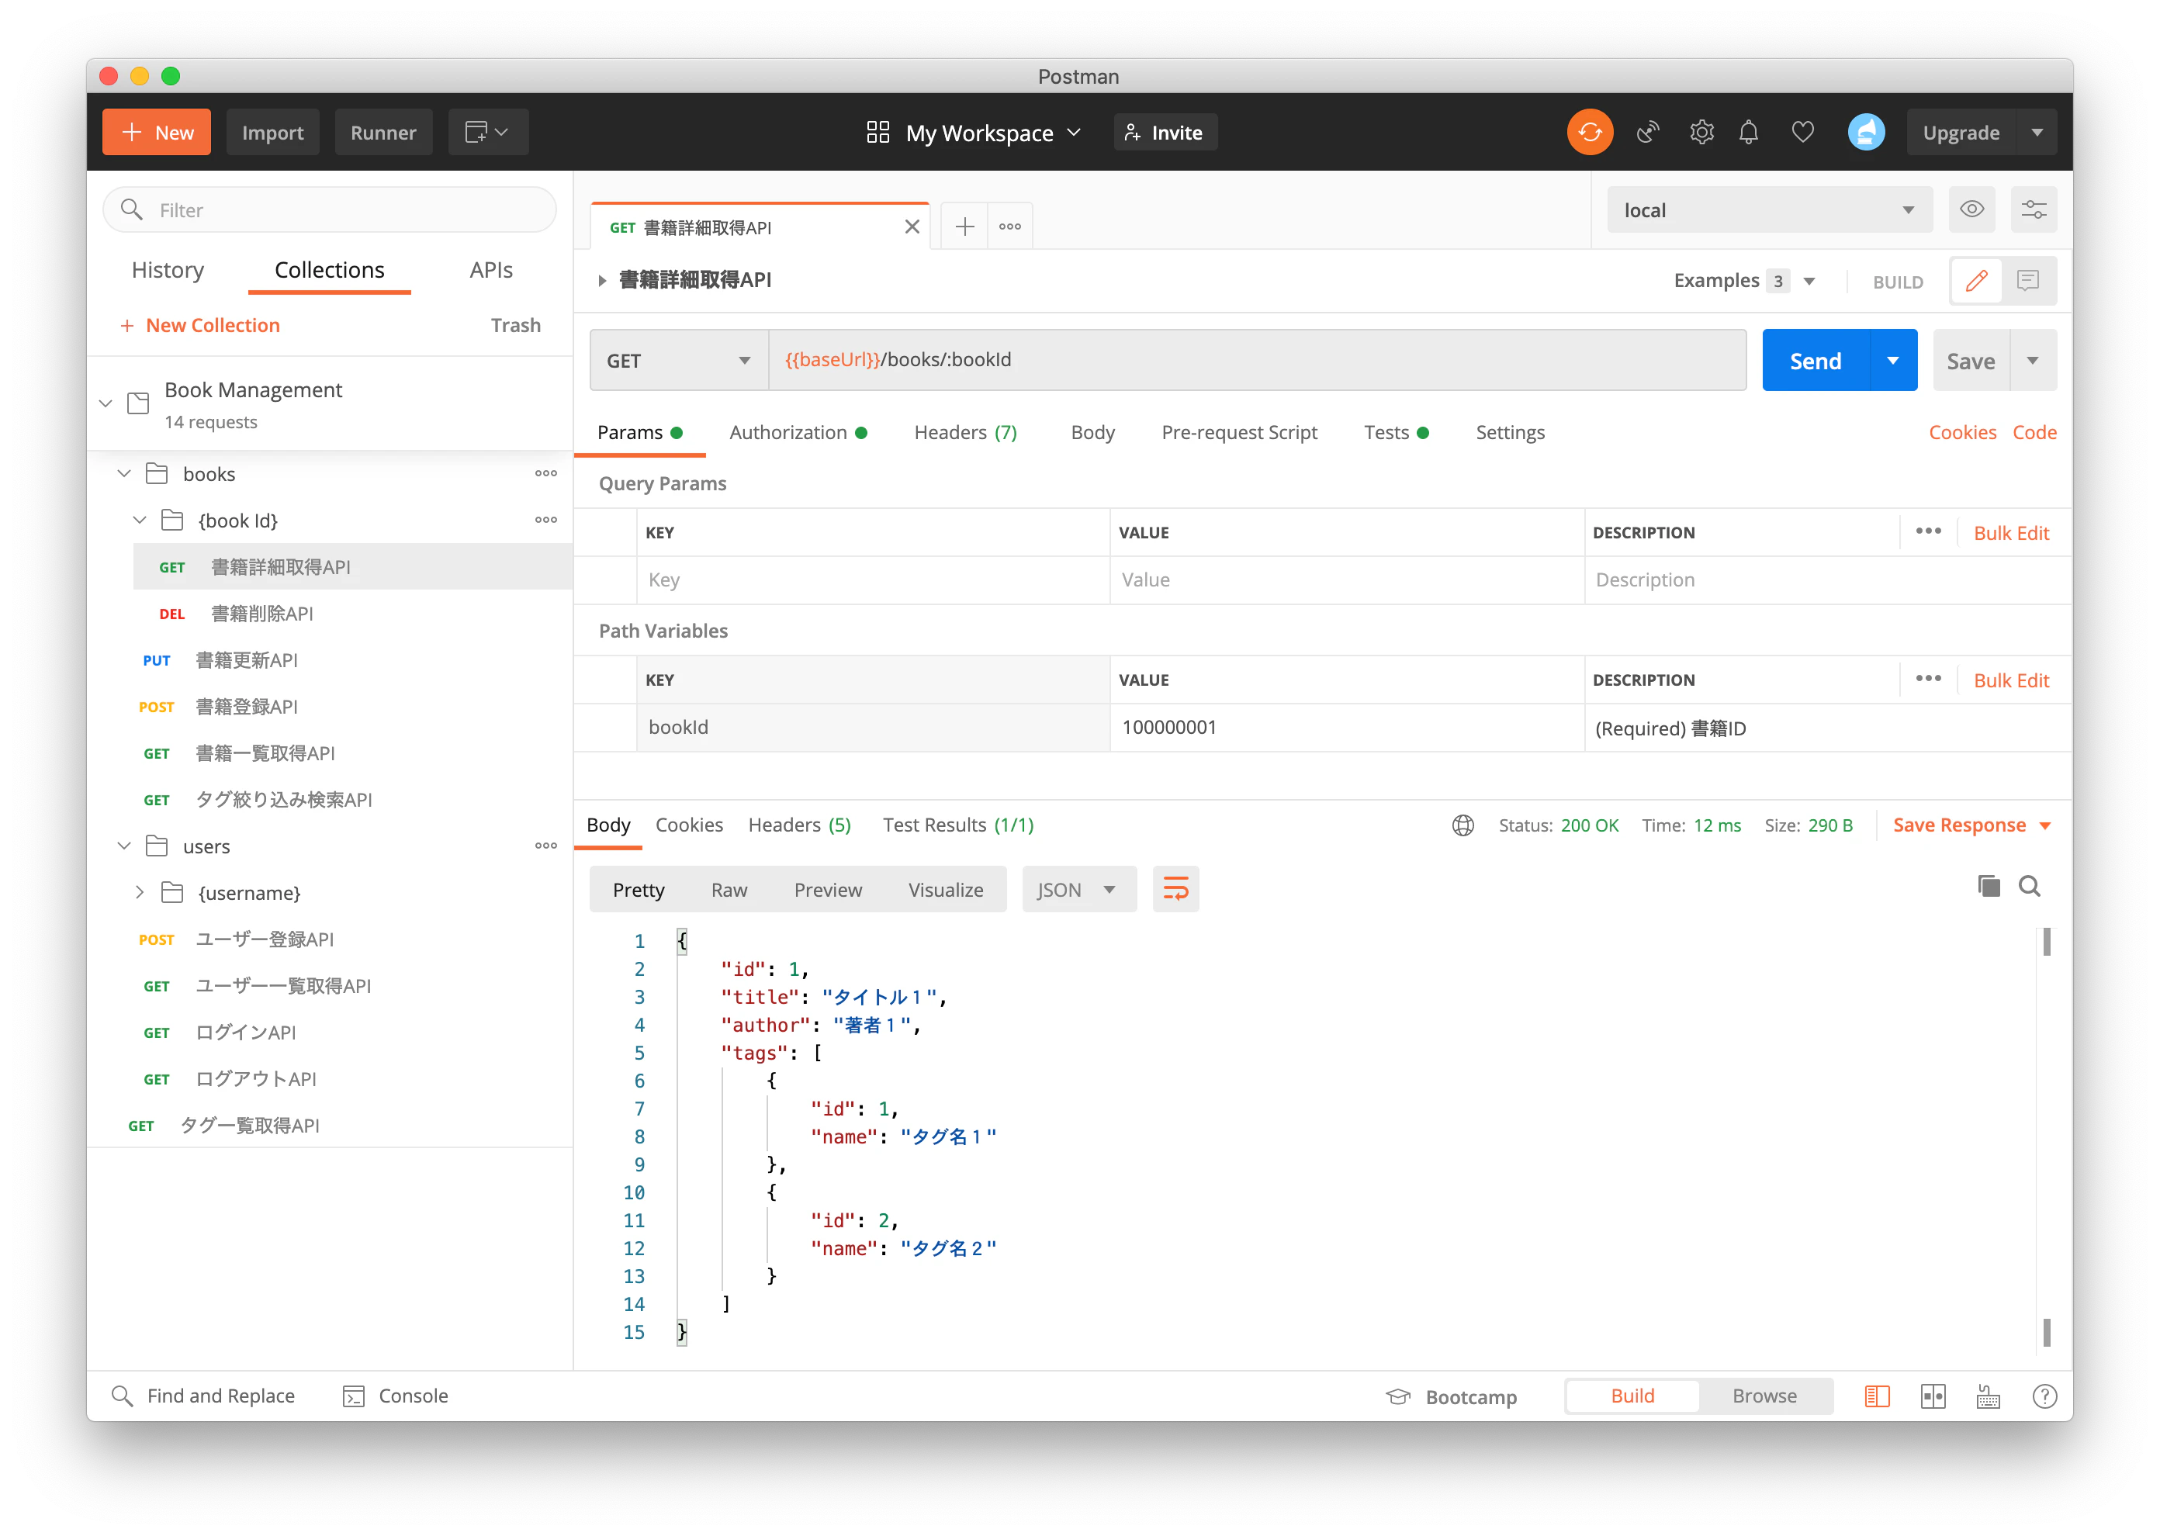Viewport: 2160px width, 1536px height.
Task: Click the edit pencil icon
Action: click(x=1975, y=281)
